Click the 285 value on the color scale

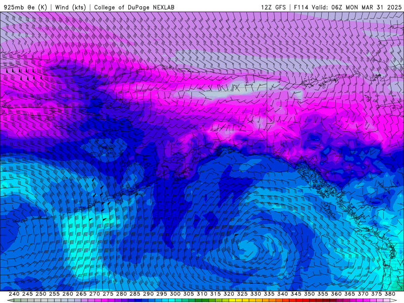point(135,294)
